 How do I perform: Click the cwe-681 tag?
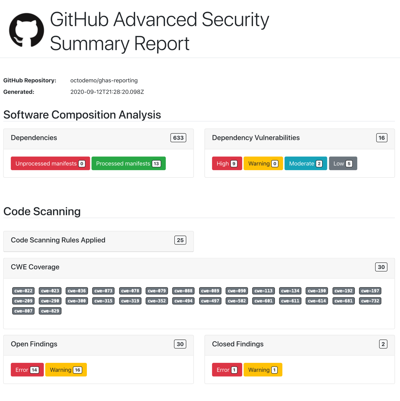[344, 301]
